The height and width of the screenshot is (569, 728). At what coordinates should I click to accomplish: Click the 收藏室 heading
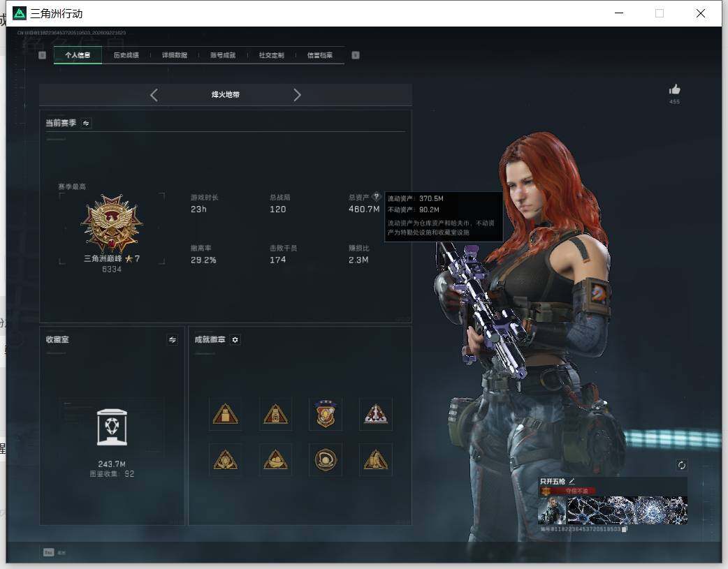coord(57,340)
